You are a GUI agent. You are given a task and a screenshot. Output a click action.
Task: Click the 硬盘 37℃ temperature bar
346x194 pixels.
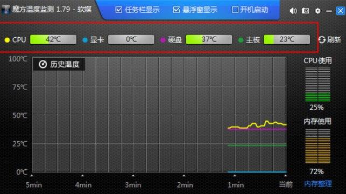click(x=209, y=39)
